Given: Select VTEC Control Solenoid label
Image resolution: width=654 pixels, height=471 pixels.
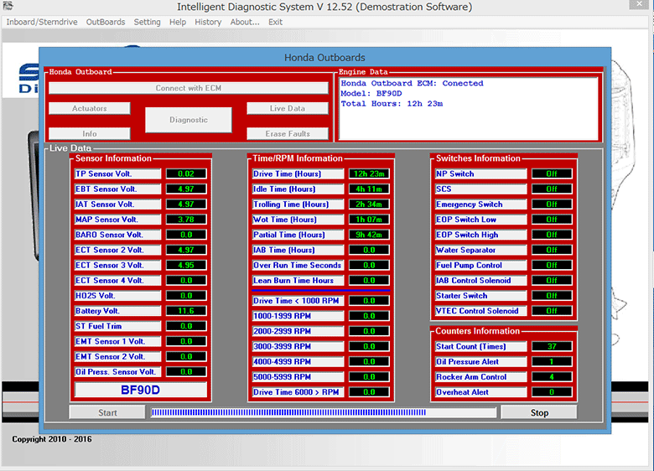Looking at the screenshot, I should point(481,311).
